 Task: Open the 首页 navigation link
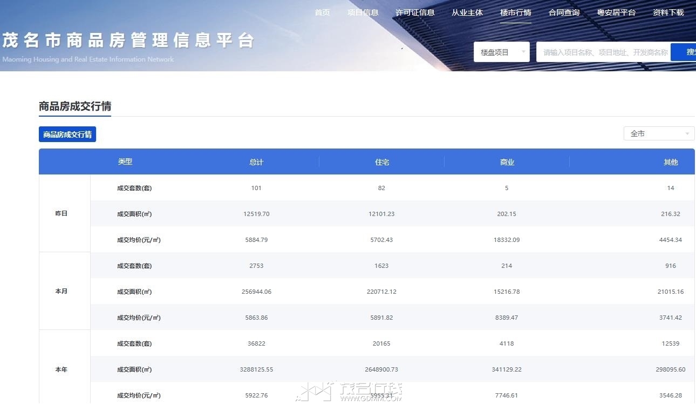[322, 12]
